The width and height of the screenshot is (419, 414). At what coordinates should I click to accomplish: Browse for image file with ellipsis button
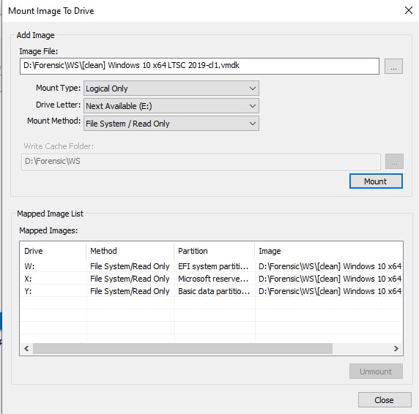[393, 66]
